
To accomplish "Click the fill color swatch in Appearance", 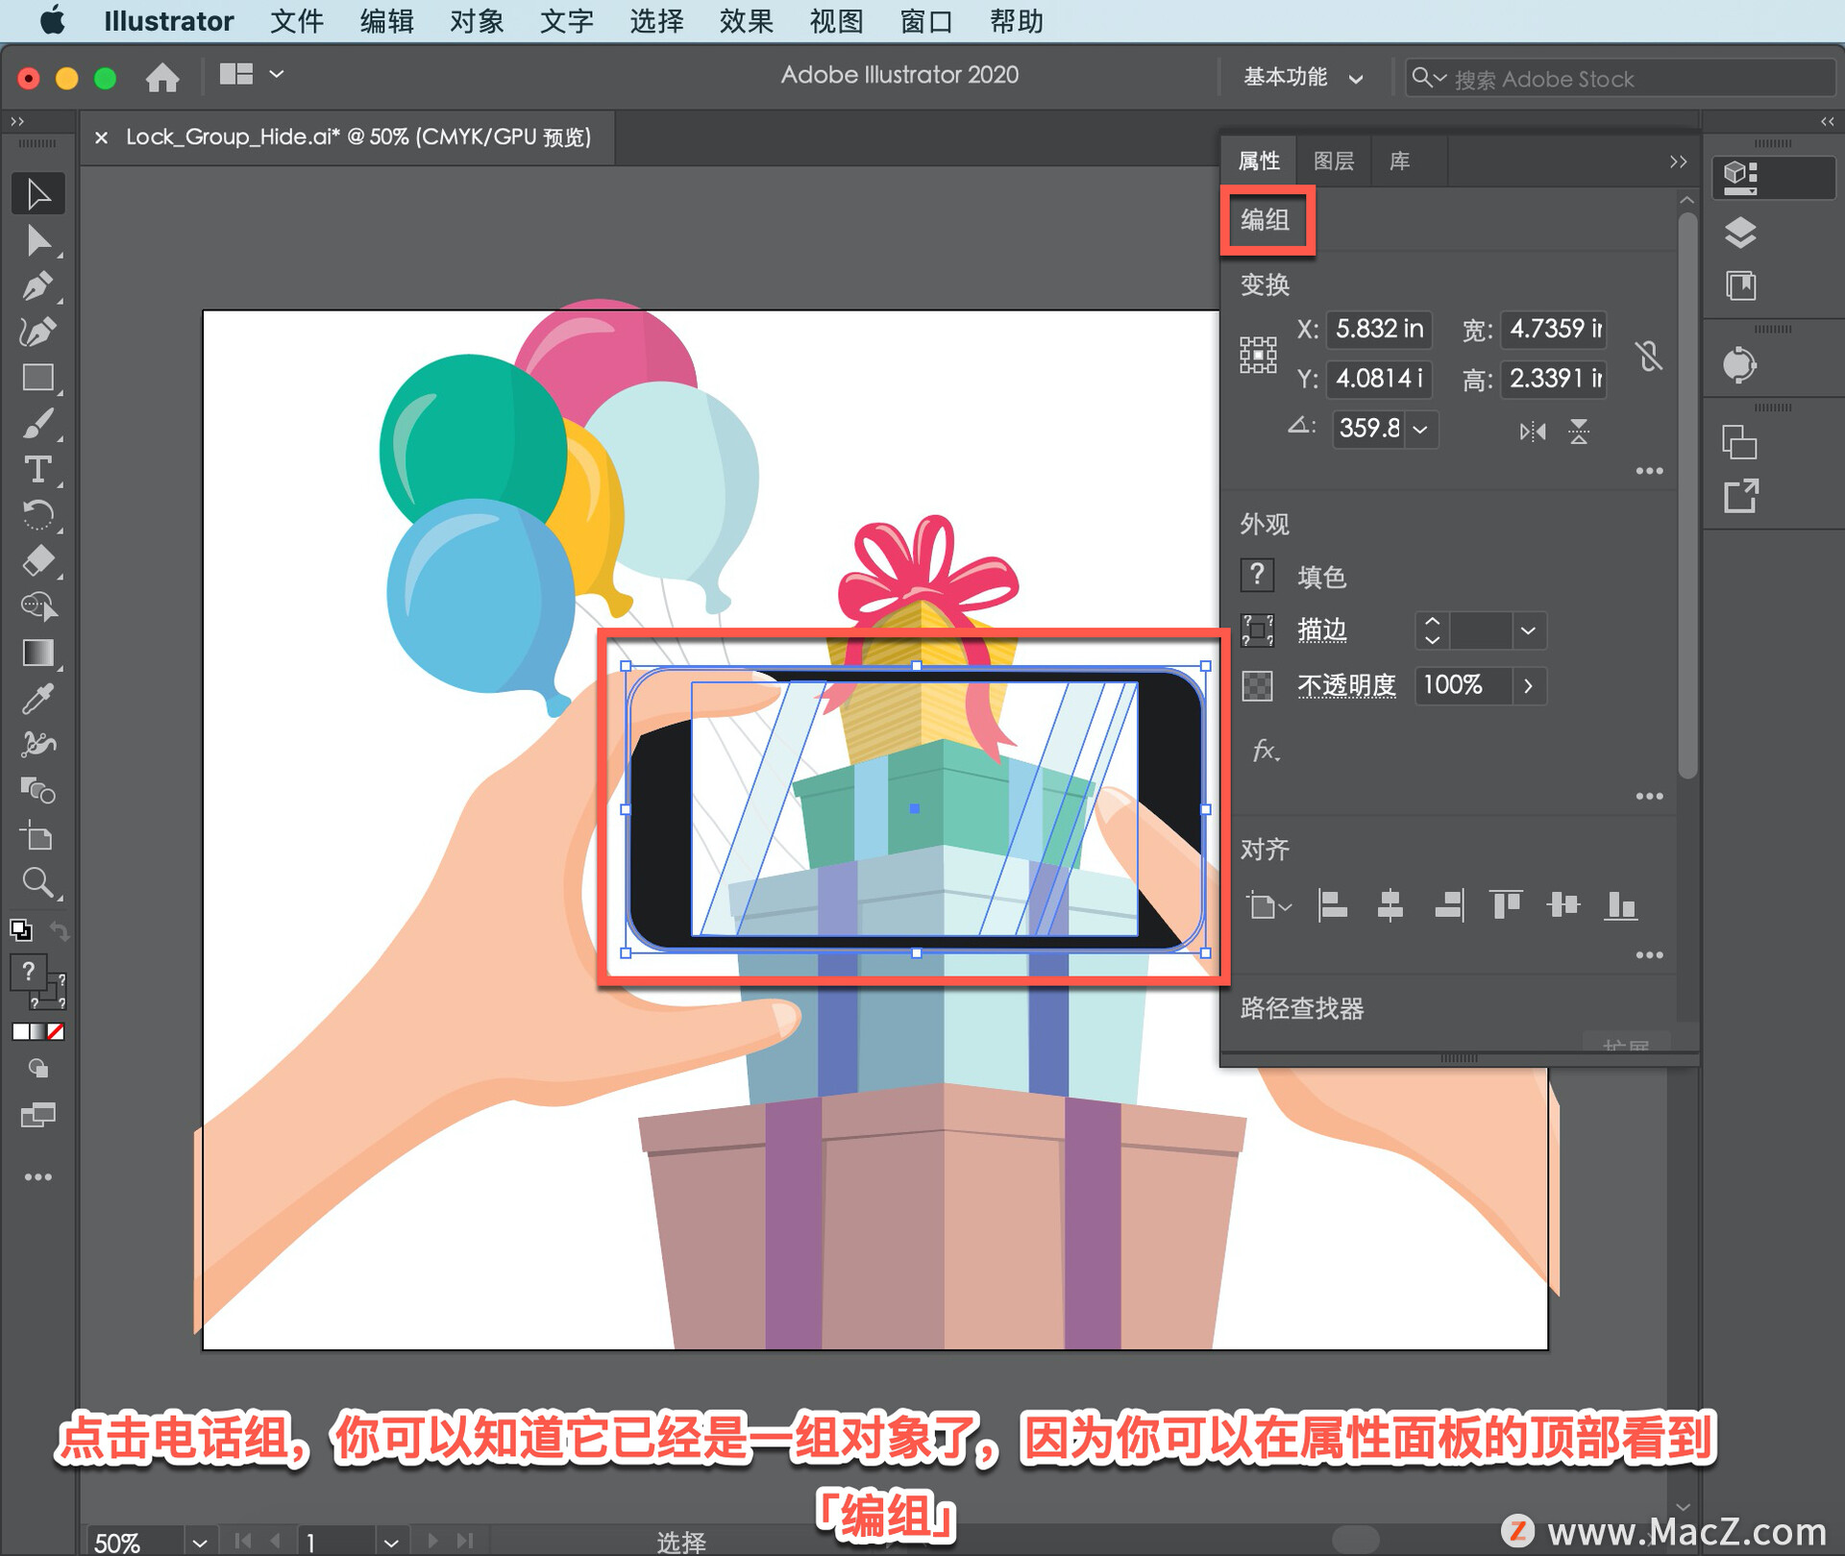I will [x=1257, y=576].
